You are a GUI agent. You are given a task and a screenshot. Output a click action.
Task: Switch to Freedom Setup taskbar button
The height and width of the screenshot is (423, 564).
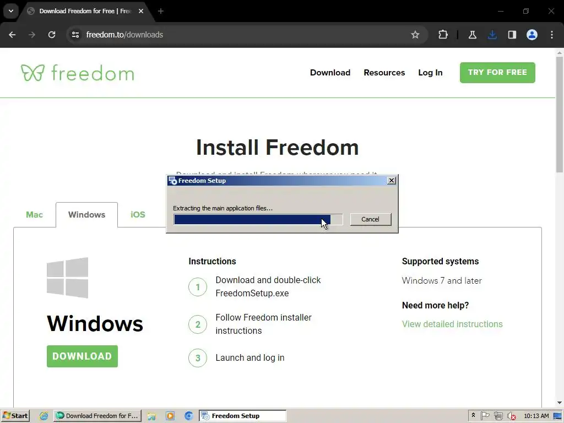pos(243,416)
